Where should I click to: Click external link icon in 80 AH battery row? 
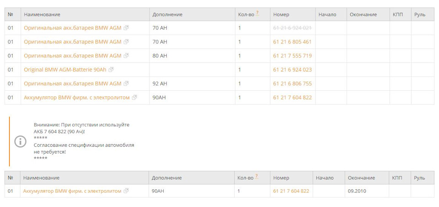coord(126,56)
